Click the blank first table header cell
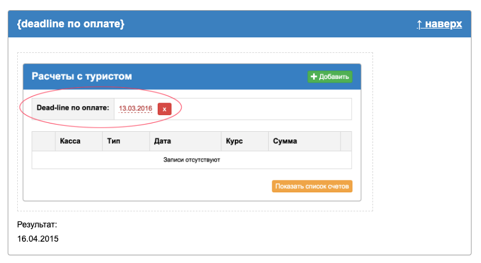481x263 pixels. tap(43, 141)
